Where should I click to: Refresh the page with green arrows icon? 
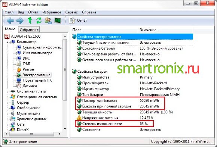point(39,21)
